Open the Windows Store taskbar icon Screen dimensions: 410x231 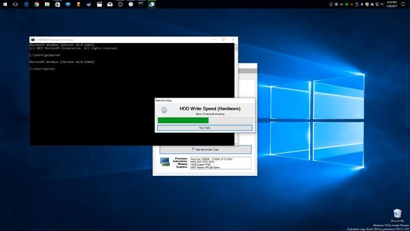pyautogui.click(x=58, y=4)
